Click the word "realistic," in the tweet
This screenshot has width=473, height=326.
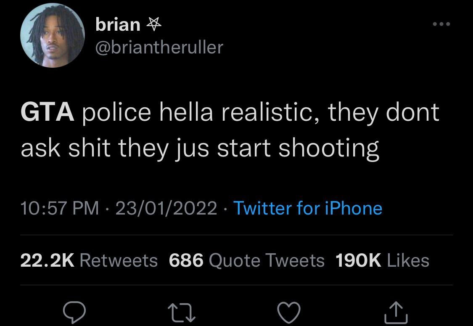point(271,113)
